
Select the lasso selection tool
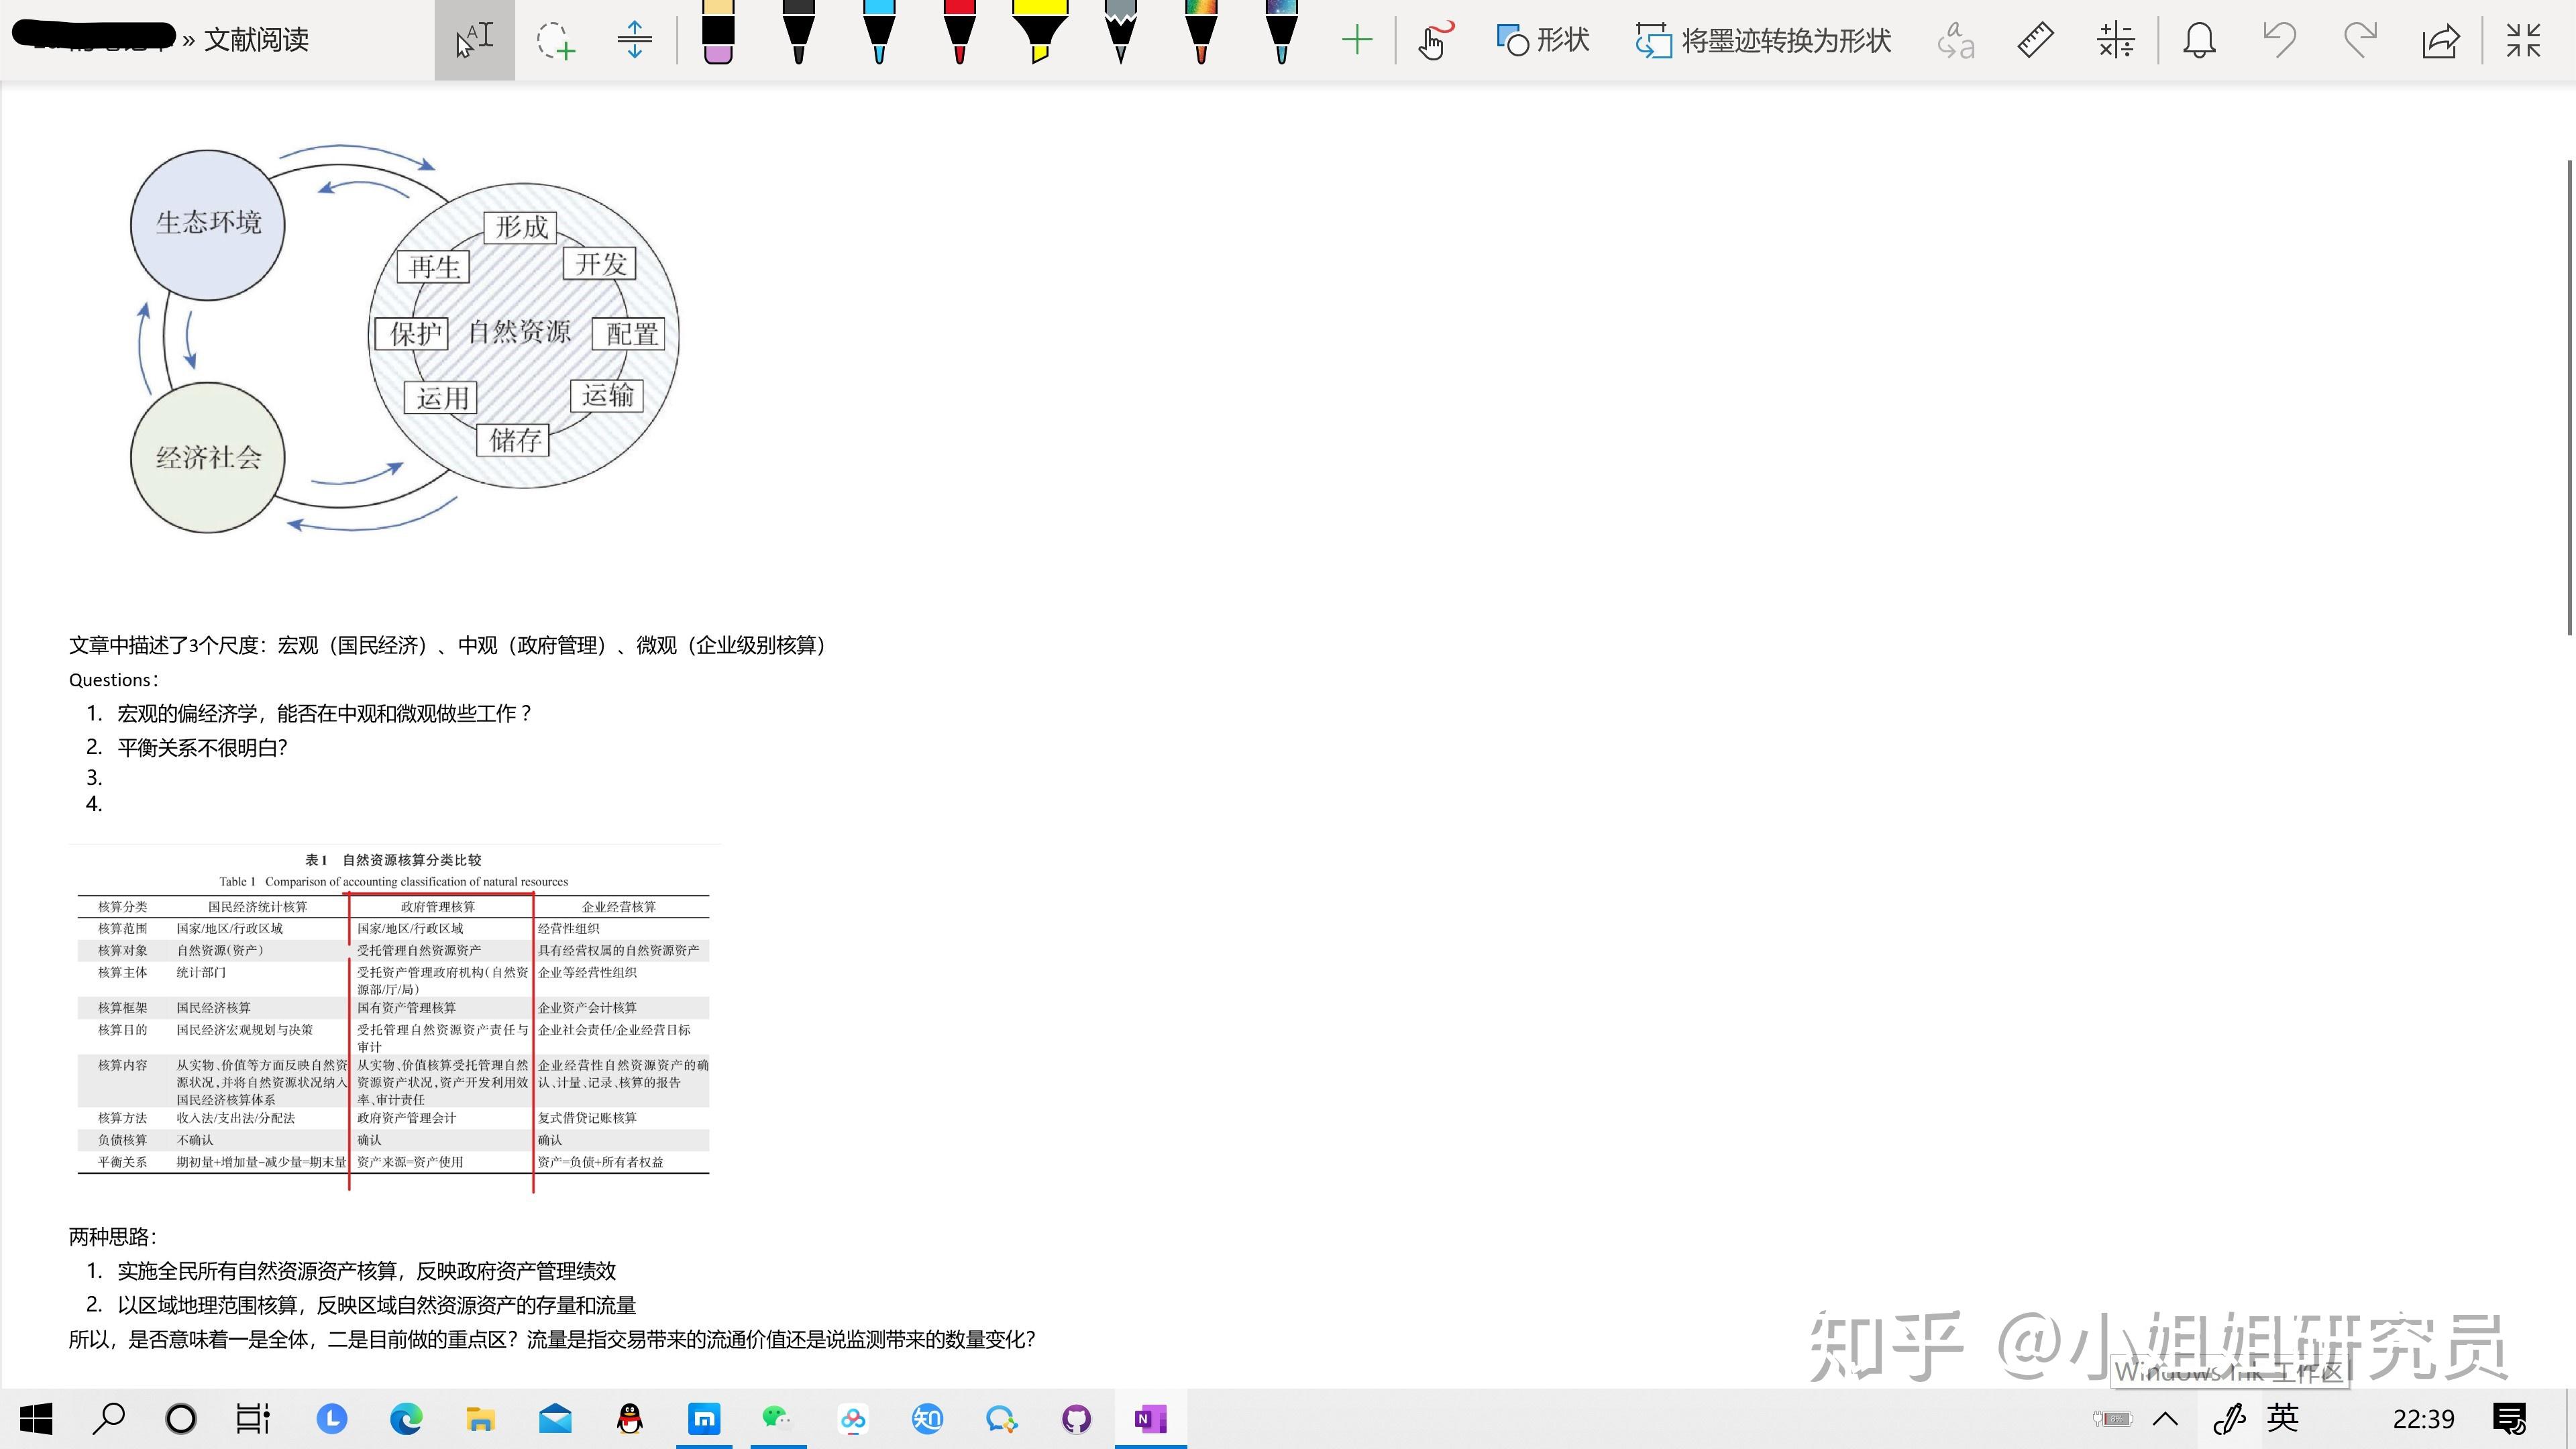pyautogui.click(x=555, y=41)
